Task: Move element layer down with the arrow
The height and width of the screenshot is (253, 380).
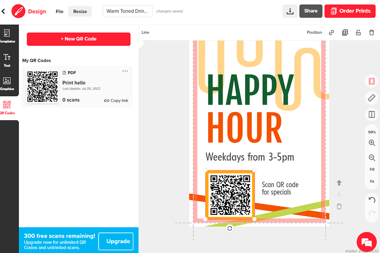Action: 339,194
